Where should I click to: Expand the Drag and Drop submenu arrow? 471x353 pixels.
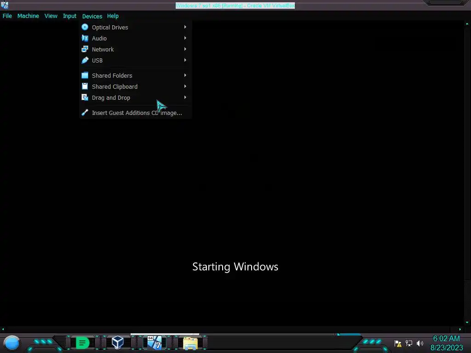click(x=185, y=97)
